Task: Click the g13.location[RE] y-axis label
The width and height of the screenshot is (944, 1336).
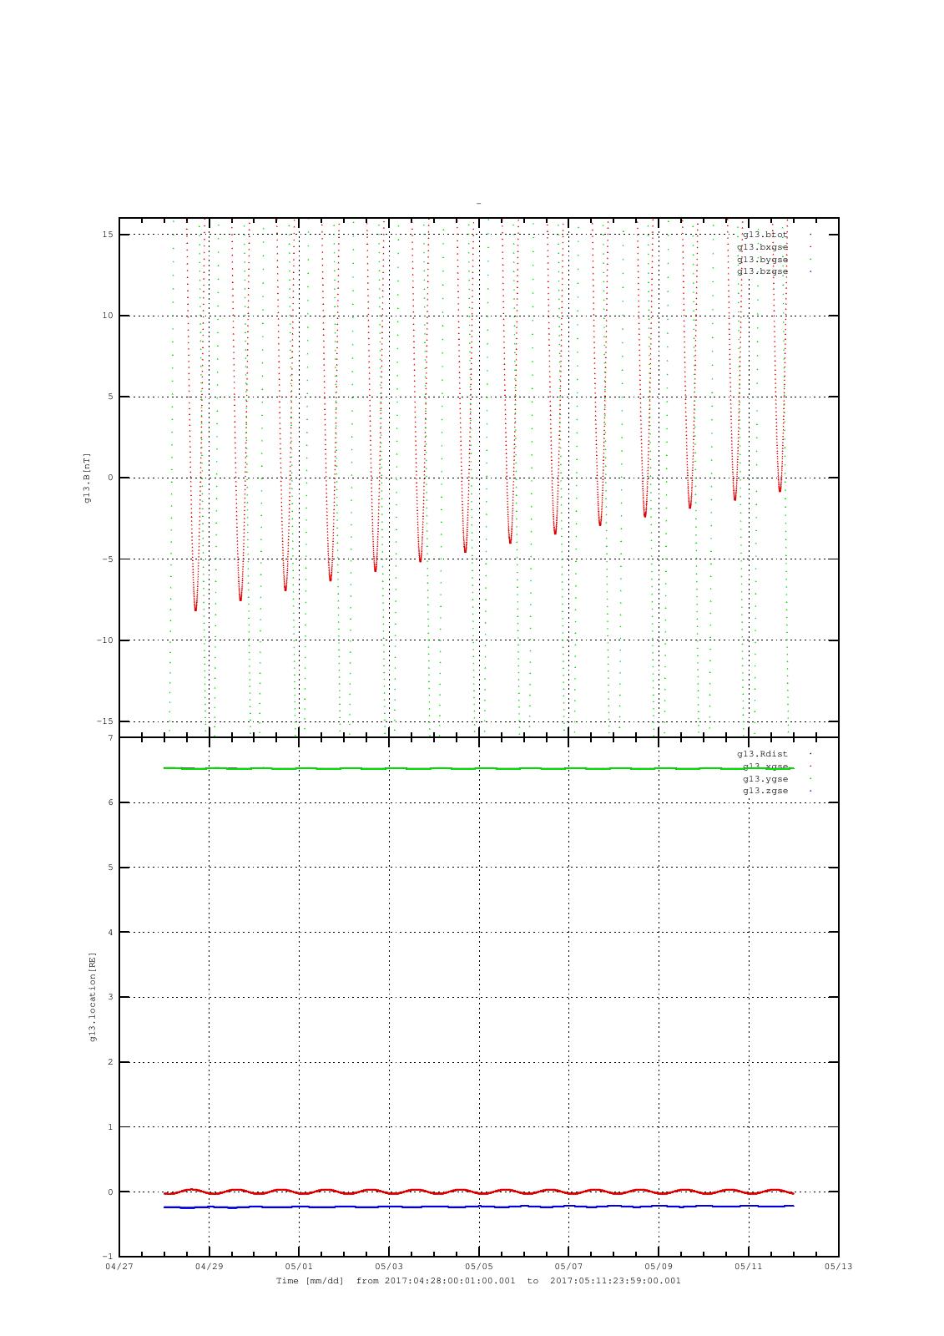Action: pyautogui.click(x=93, y=997)
